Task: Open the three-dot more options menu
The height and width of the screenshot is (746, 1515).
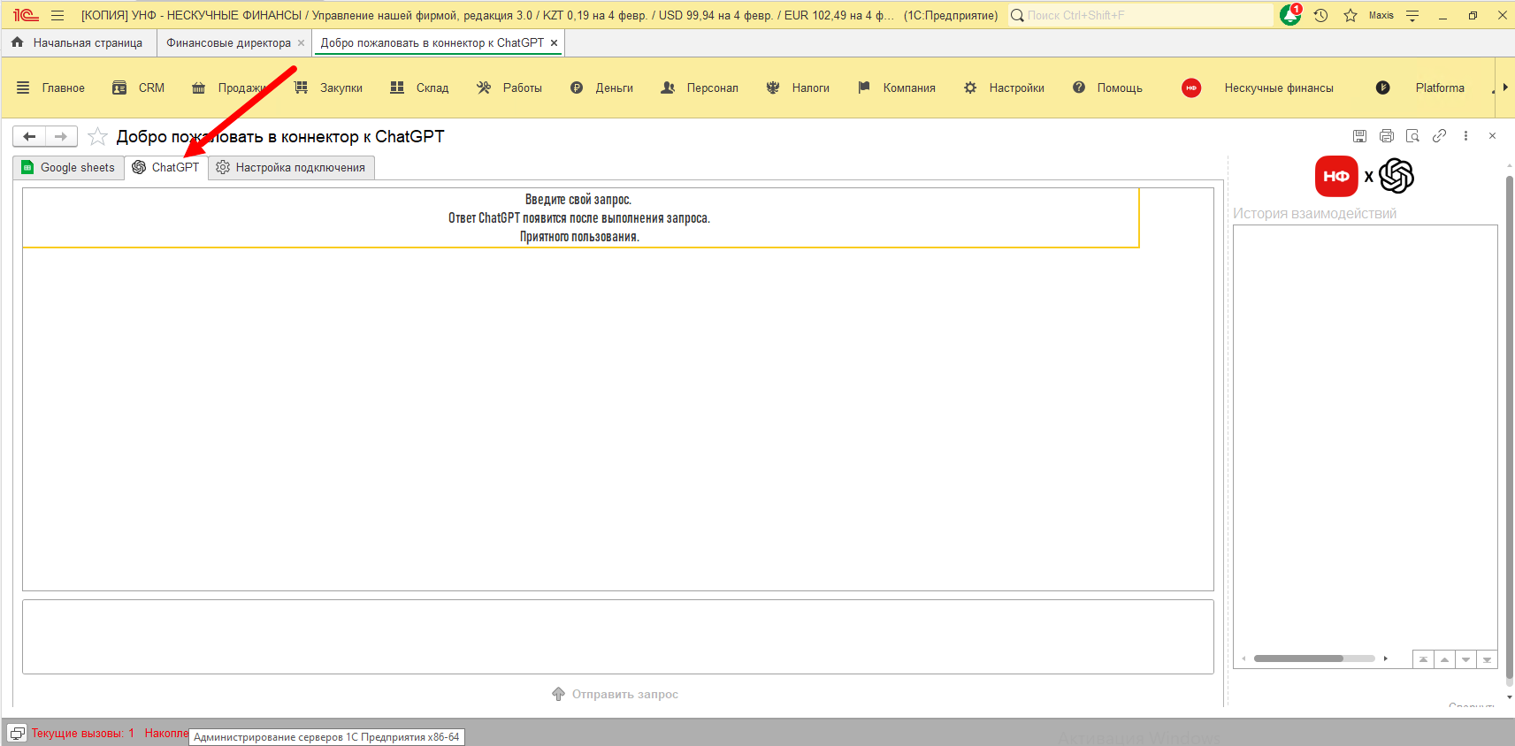Action: coord(1465,136)
